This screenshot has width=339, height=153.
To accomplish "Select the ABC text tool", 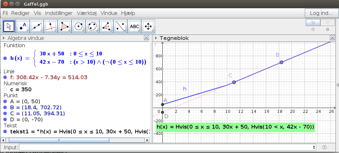I will click(134, 26).
